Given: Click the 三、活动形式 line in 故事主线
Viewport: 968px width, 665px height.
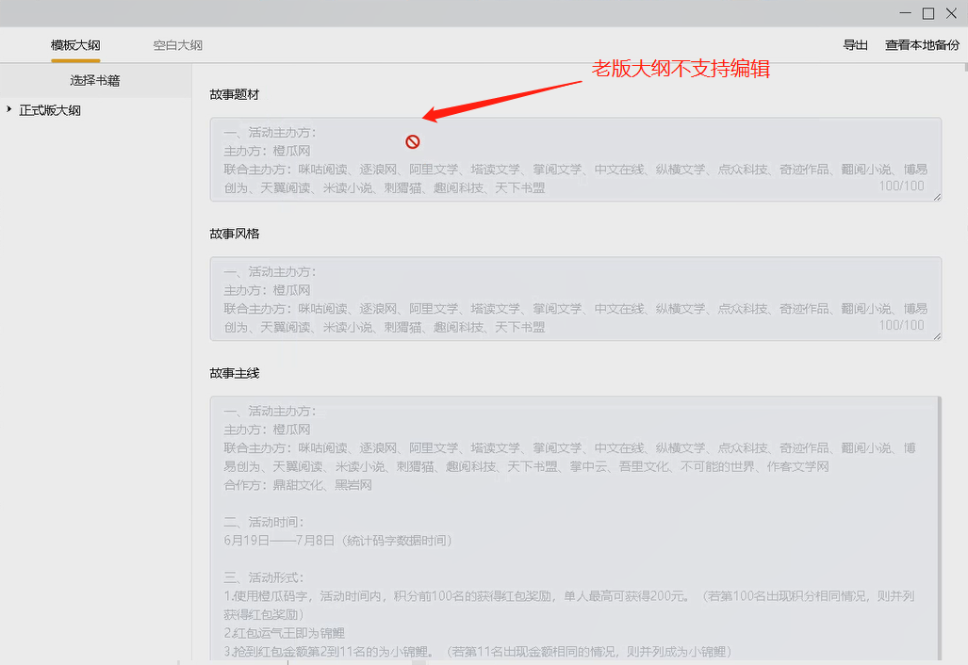Looking at the screenshot, I should [x=264, y=577].
